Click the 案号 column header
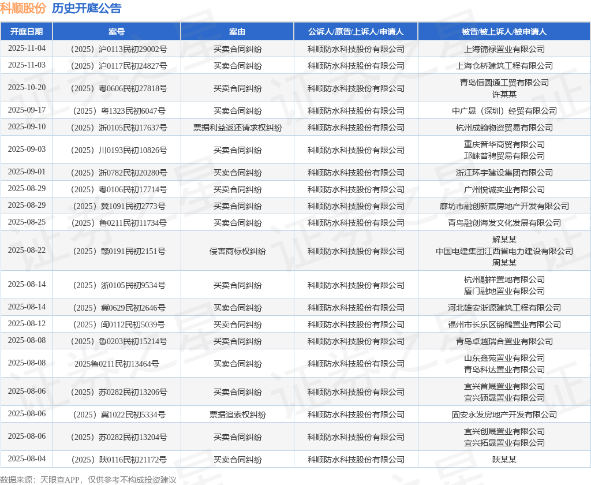 pos(117,32)
